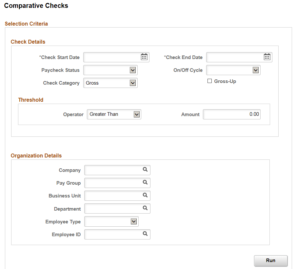Image resolution: width=295 pixels, height=269 pixels.
Task: Open the Employee ID lookup magnifying glass
Action: pos(145,234)
